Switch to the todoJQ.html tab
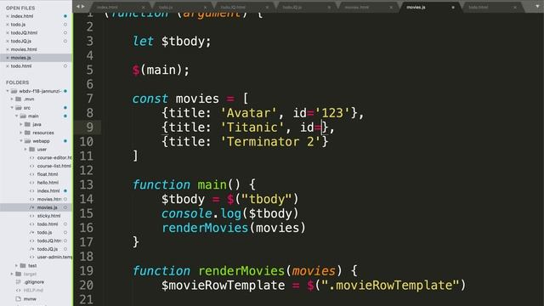 point(233,8)
